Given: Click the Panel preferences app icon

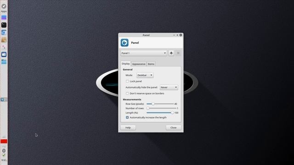Looking at the screenshot, I should pyautogui.click(x=124, y=43).
